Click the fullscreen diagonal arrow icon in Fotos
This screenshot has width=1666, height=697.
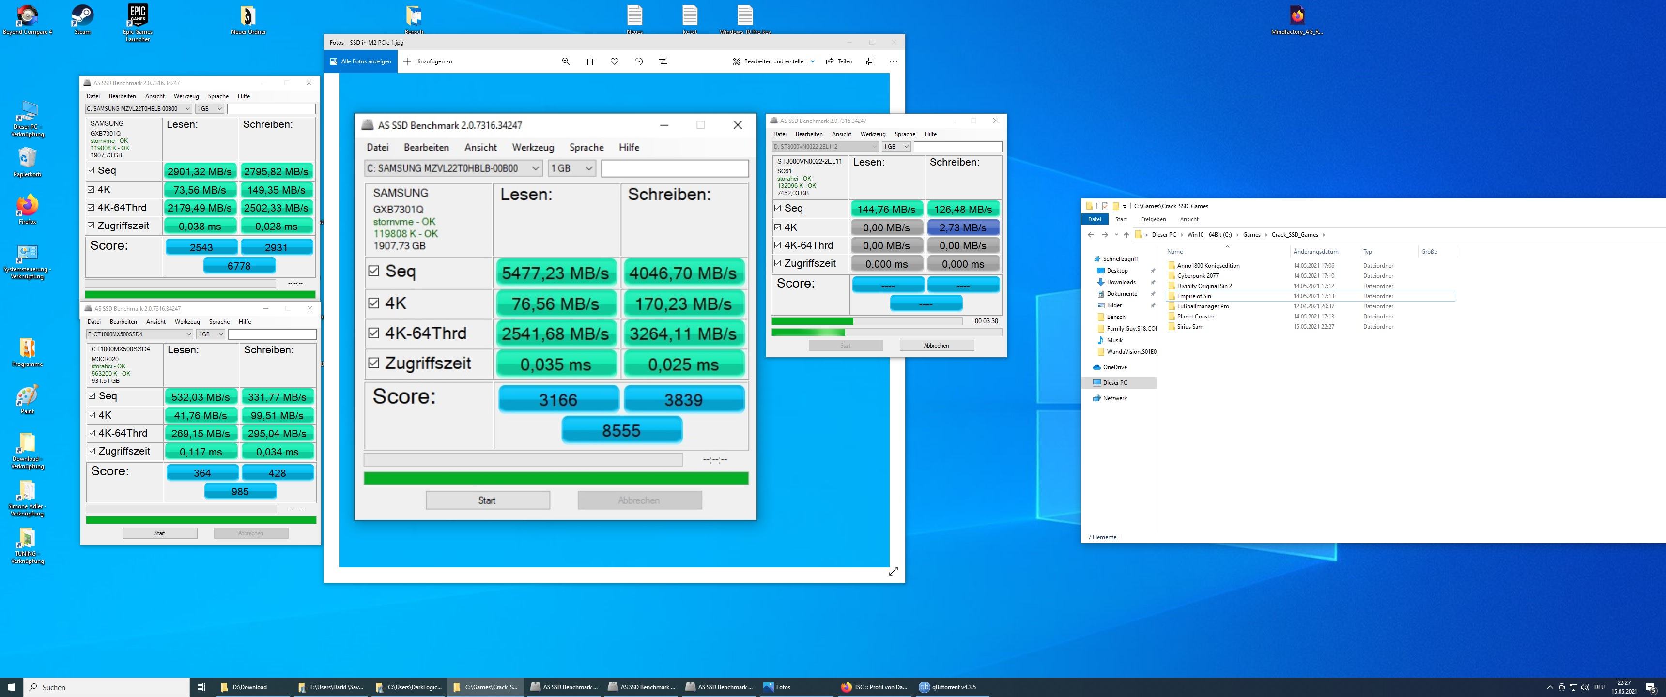pyautogui.click(x=893, y=571)
